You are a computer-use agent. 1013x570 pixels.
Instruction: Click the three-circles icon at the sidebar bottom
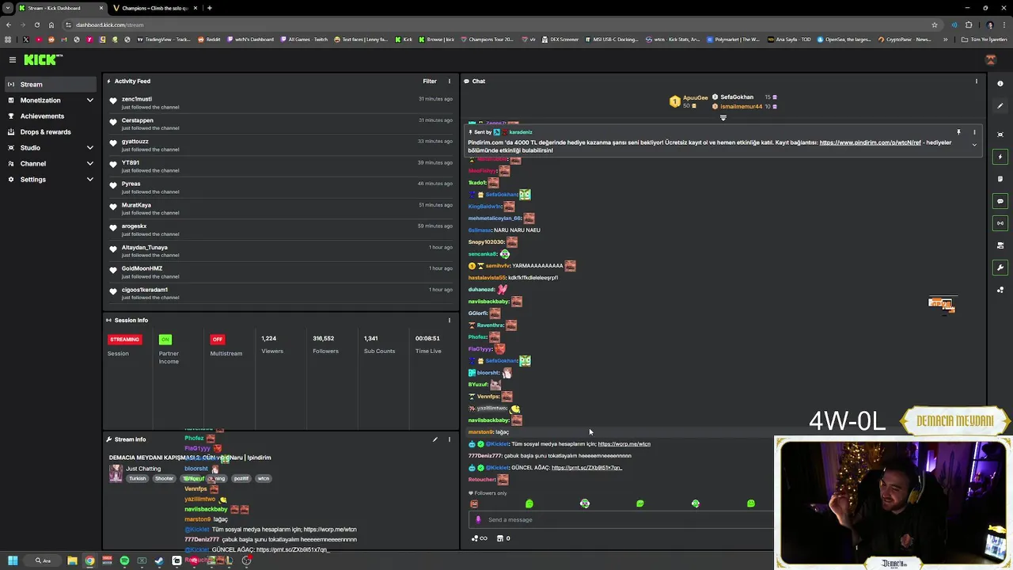tap(1000, 290)
